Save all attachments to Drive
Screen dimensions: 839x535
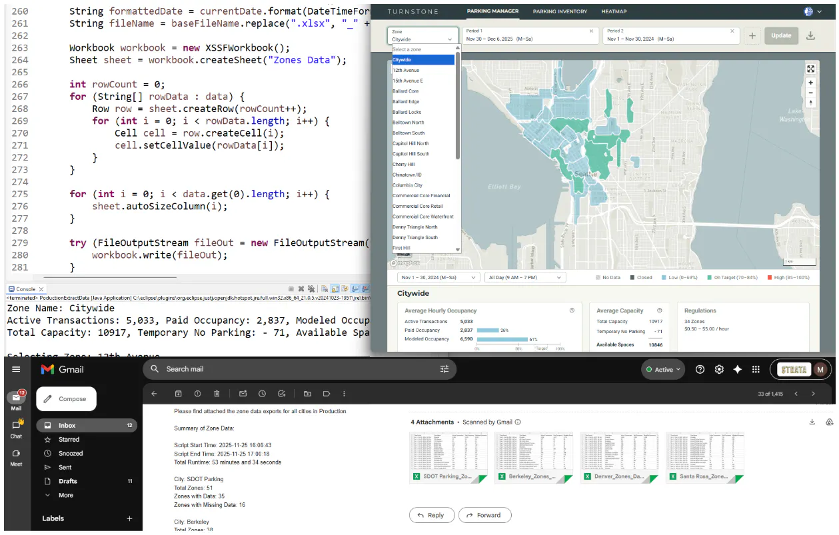click(x=829, y=422)
